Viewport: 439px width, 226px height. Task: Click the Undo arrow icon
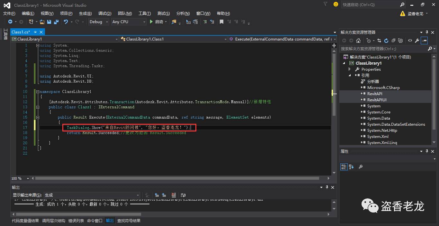tap(66, 22)
